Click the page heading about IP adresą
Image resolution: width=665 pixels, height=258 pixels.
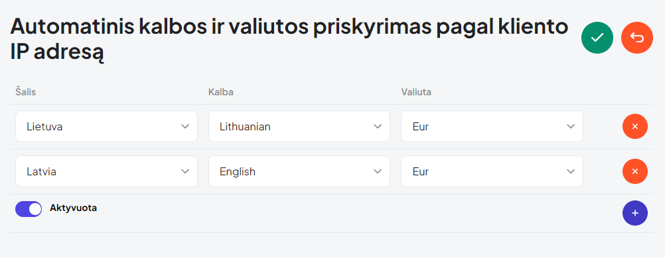pos(289,40)
